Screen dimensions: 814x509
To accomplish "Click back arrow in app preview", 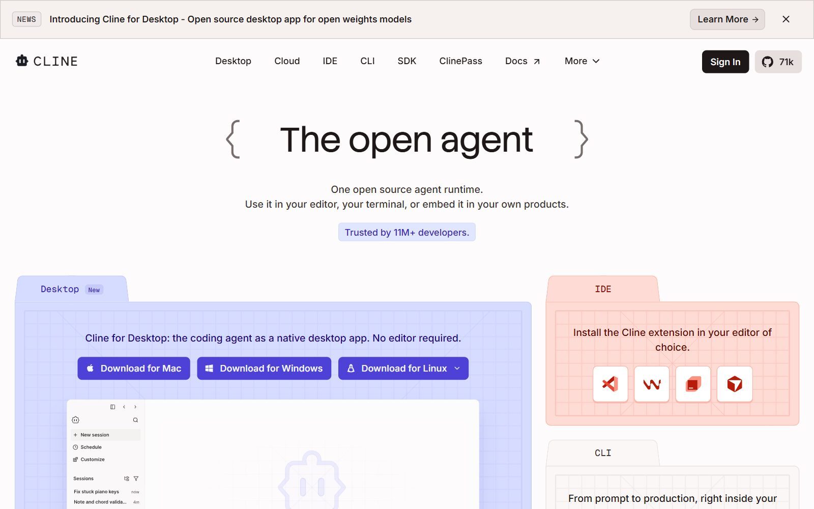I will click(124, 407).
